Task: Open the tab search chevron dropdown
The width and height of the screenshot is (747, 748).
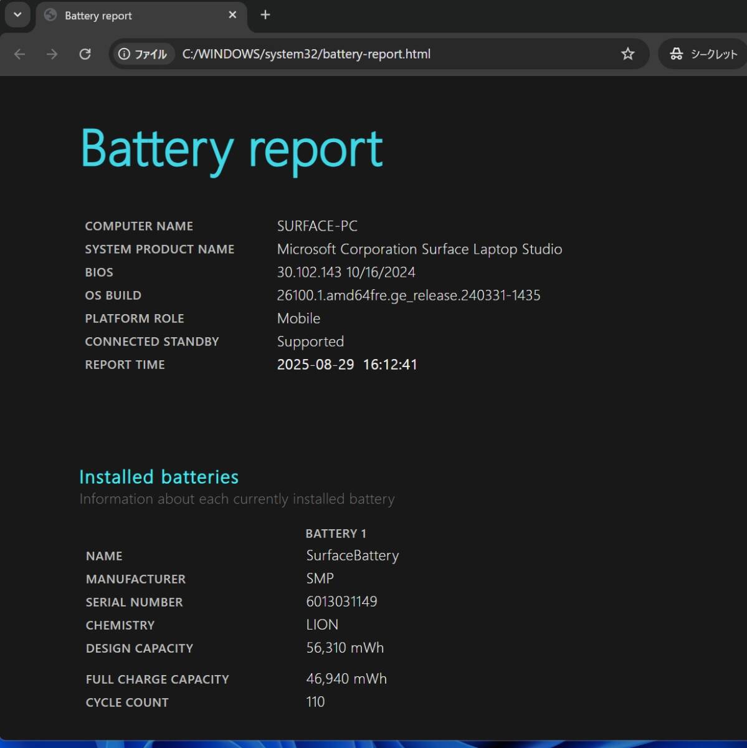Action: (x=17, y=15)
